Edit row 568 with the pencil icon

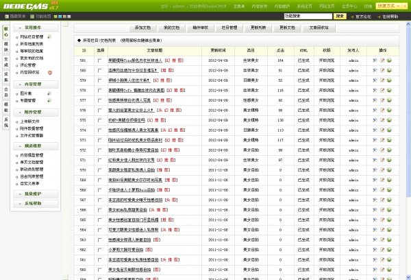click(382, 190)
